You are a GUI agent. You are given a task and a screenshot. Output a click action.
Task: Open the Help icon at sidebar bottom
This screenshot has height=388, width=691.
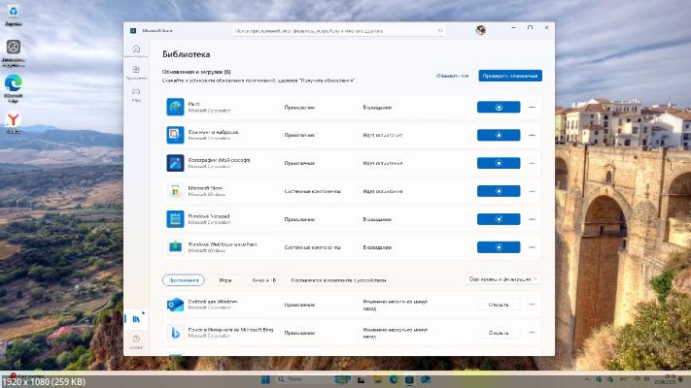(x=136, y=341)
